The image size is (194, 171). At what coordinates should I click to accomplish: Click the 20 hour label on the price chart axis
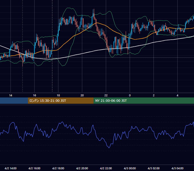pos(82,95)
